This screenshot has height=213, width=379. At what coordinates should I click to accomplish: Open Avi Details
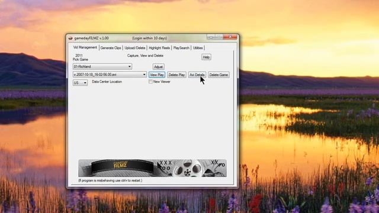197,75
